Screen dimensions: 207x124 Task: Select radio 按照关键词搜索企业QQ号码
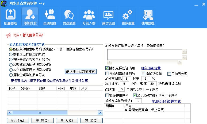(x=11, y=60)
